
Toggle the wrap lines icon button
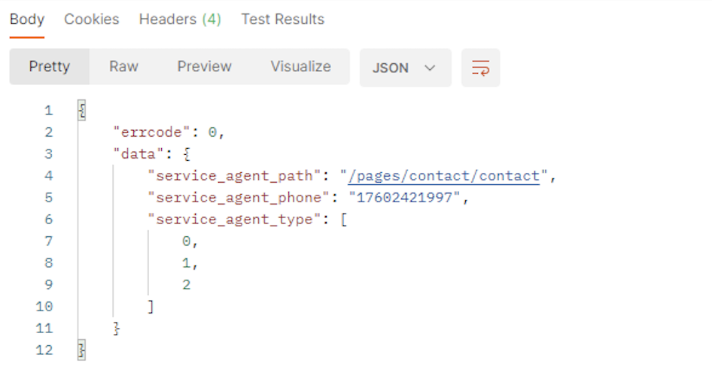pyautogui.click(x=480, y=68)
